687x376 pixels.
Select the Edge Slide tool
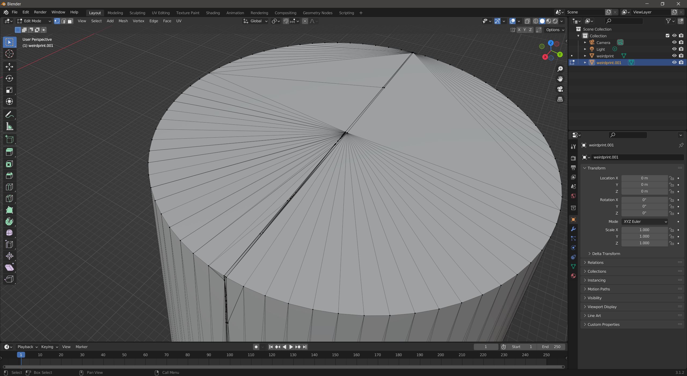click(x=9, y=244)
